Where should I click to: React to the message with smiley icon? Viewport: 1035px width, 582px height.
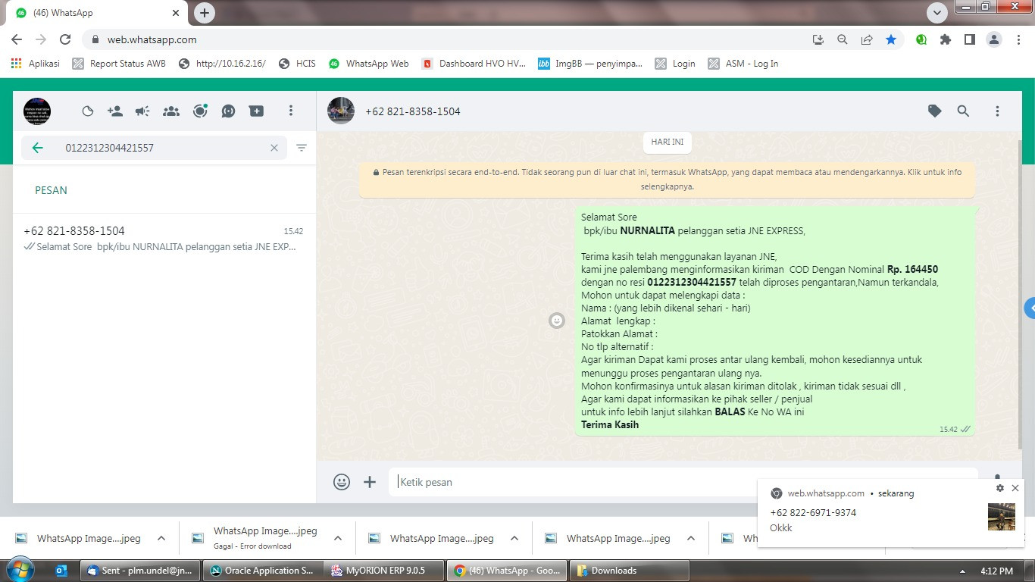(557, 321)
